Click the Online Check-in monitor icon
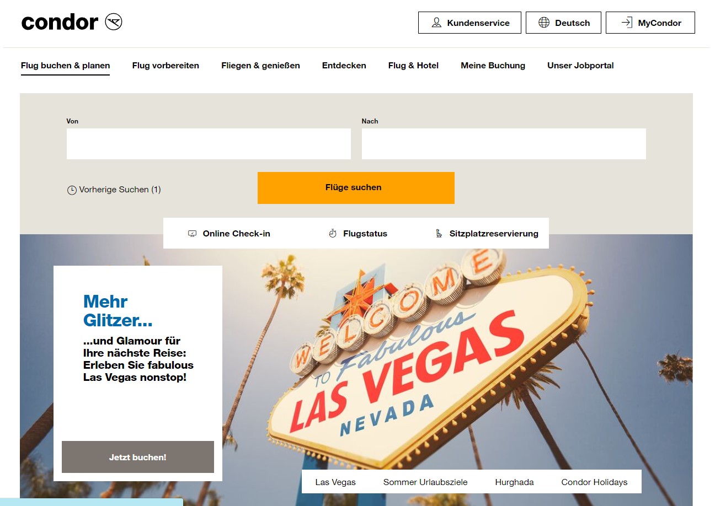This screenshot has height=506, width=715. (193, 234)
